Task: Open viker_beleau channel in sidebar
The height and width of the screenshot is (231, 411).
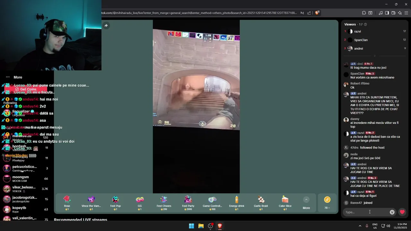Action: point(25,189)
